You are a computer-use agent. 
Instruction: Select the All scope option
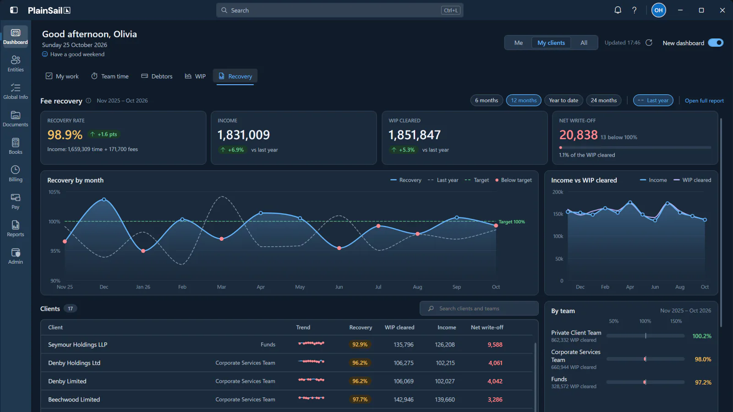pyautogui.click(x=584, y=43)
